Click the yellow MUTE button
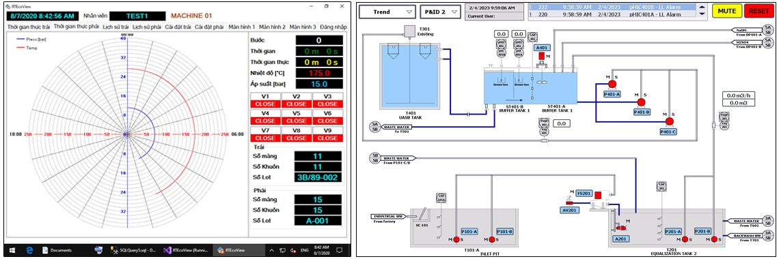Image resolution: width=779 pixels, height=259 pixels. pyautogui.click(x=726, y=11)
